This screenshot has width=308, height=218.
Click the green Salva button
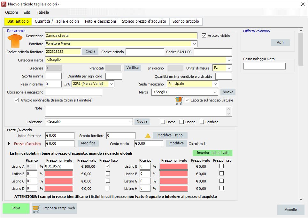[16, 208]
